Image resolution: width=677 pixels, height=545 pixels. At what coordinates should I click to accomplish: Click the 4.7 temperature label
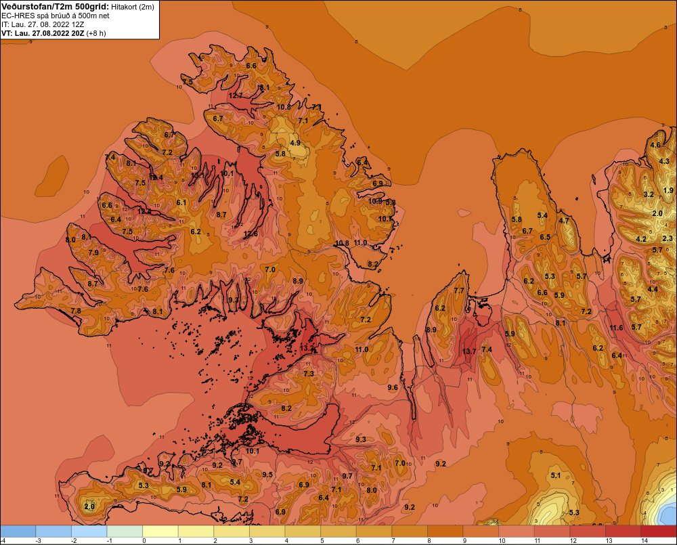click(x=564, y=221)
